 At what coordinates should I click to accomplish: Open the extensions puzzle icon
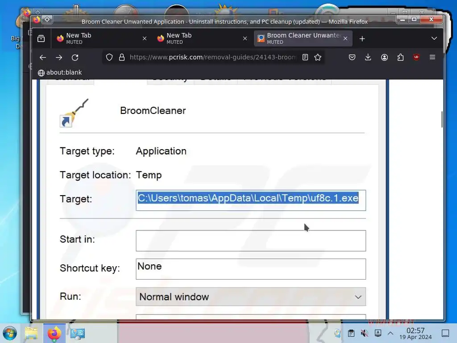[x=400, y=57]
